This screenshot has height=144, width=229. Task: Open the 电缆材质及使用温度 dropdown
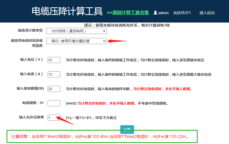[77, 41]
